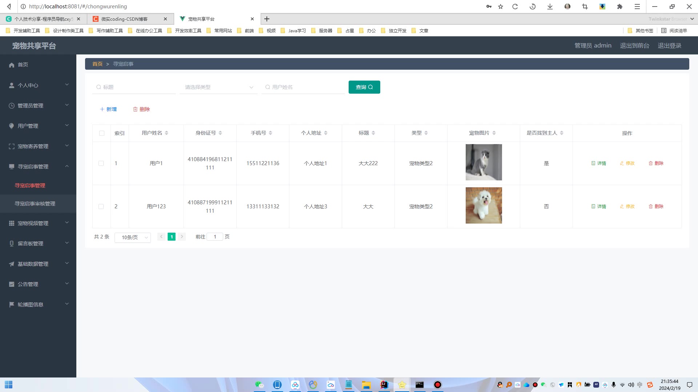
Task: Focus the 前往 page jump input
Action: pos(215,237)
